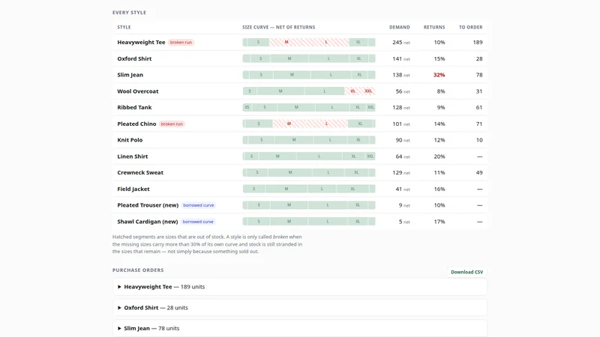600x337 pixels.
Task: Select the L segment of Knit Polo
Action: (x=330, y=140)
